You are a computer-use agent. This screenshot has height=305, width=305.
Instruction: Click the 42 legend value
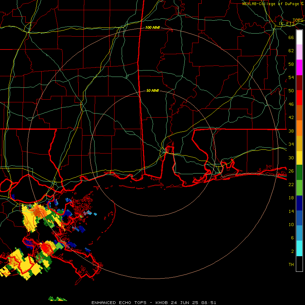click(291, 117)
